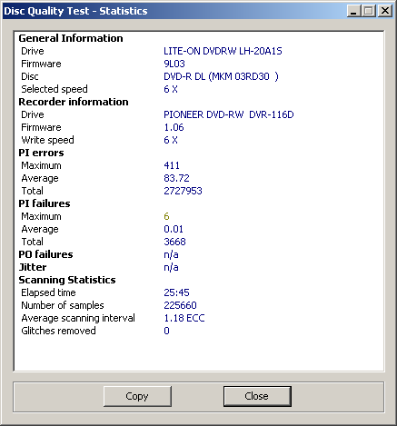Screen dimensions: 397x426
Task: Click the average scanning interval 1.18 ECC
Action: [184, 318]
